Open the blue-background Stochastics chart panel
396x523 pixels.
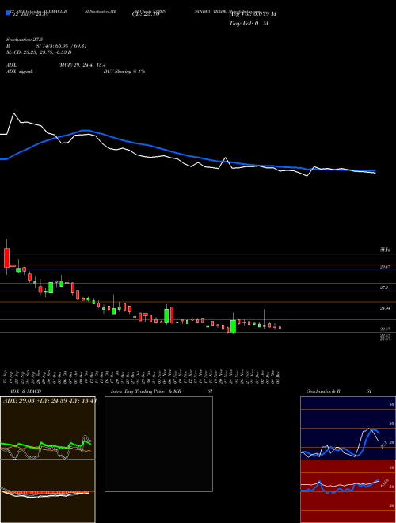348,428
